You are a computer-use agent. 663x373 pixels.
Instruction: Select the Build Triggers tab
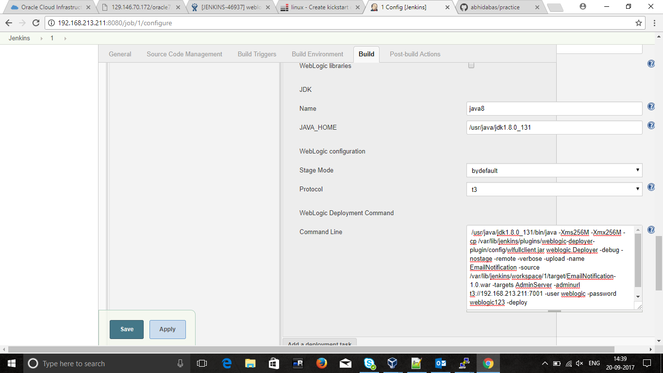[257, 54]
